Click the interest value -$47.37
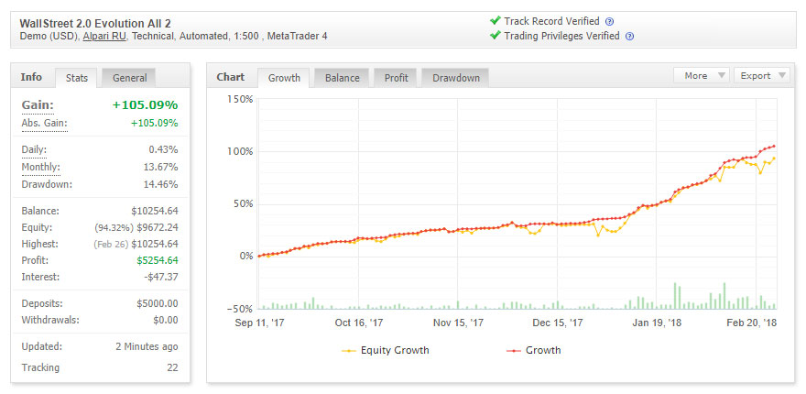The width and height of the screenshot is (806, 394). coord(161,277)
